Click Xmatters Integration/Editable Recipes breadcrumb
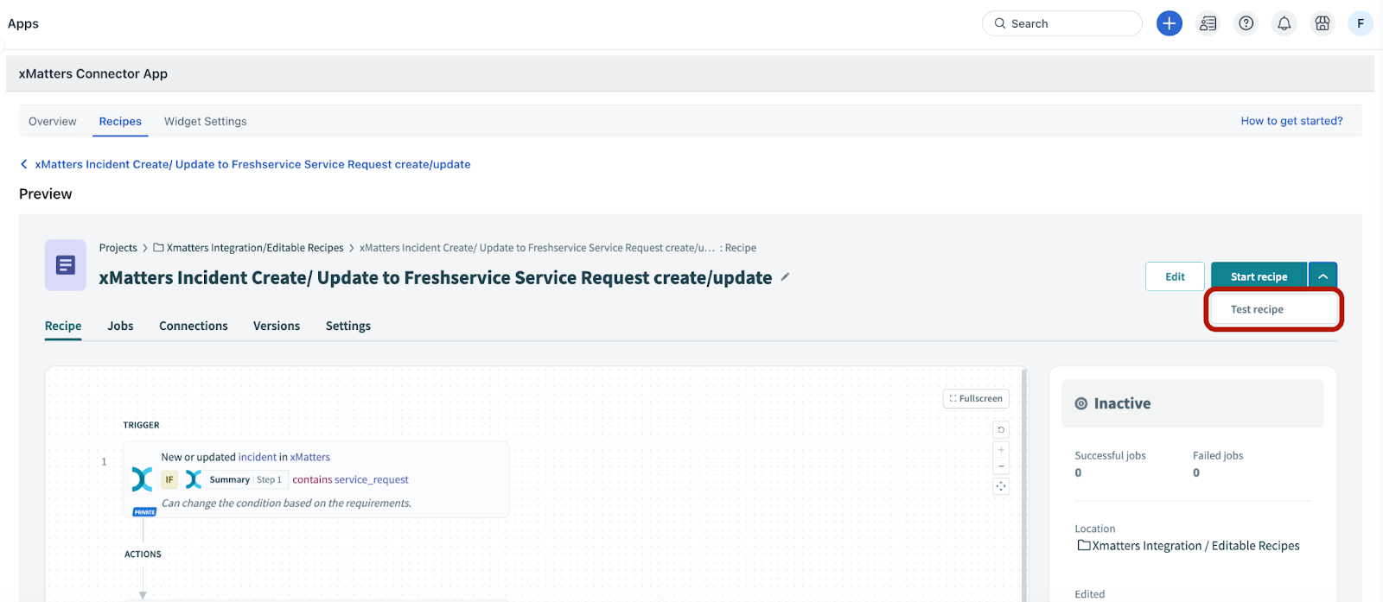 (255, 248)
